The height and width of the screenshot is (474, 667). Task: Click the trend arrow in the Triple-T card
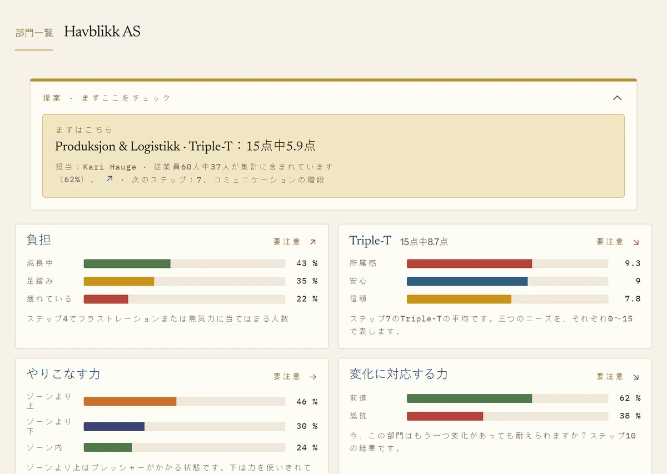click(x=636, y=242)
